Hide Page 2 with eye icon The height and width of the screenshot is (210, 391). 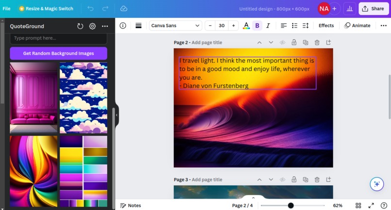tap(282, 43)
